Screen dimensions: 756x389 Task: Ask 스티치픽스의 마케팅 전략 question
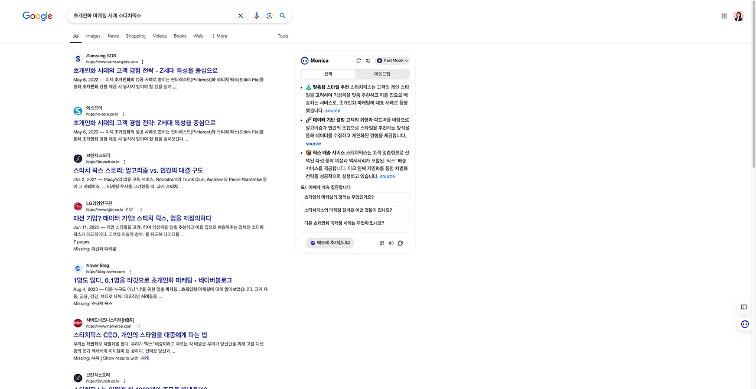[355, 210]
